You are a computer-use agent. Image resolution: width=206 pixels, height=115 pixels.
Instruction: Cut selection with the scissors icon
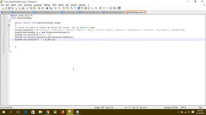27,8
